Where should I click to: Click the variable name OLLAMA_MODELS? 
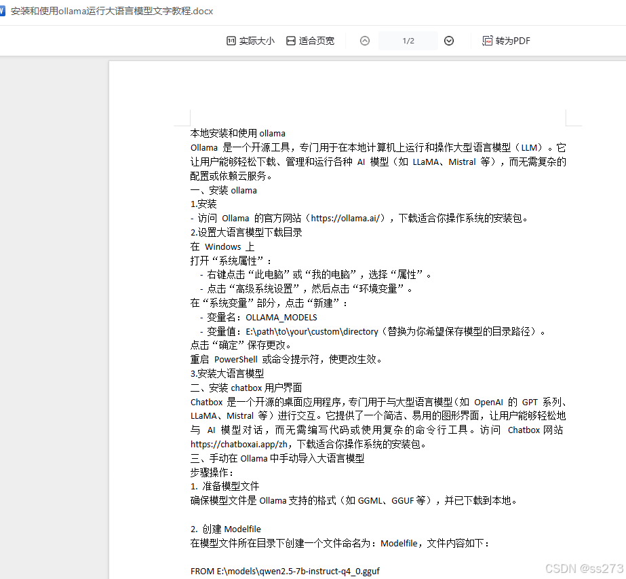281,317
